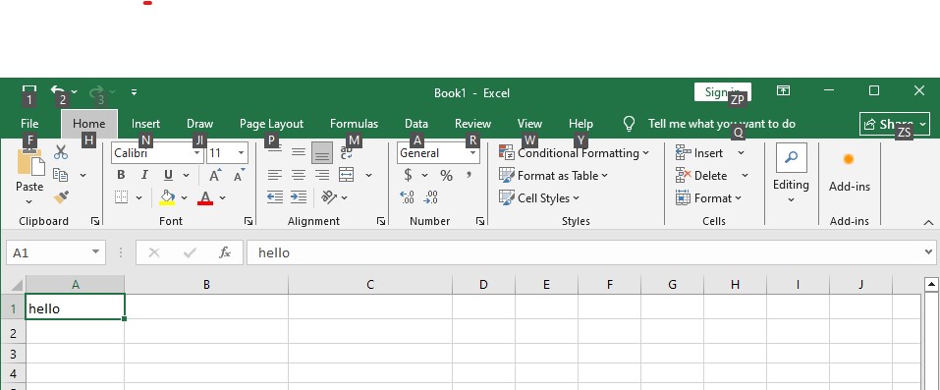This screenshot has height=390, width=940.
Task: Increase decimal places
Action: (x=407, y=196)
